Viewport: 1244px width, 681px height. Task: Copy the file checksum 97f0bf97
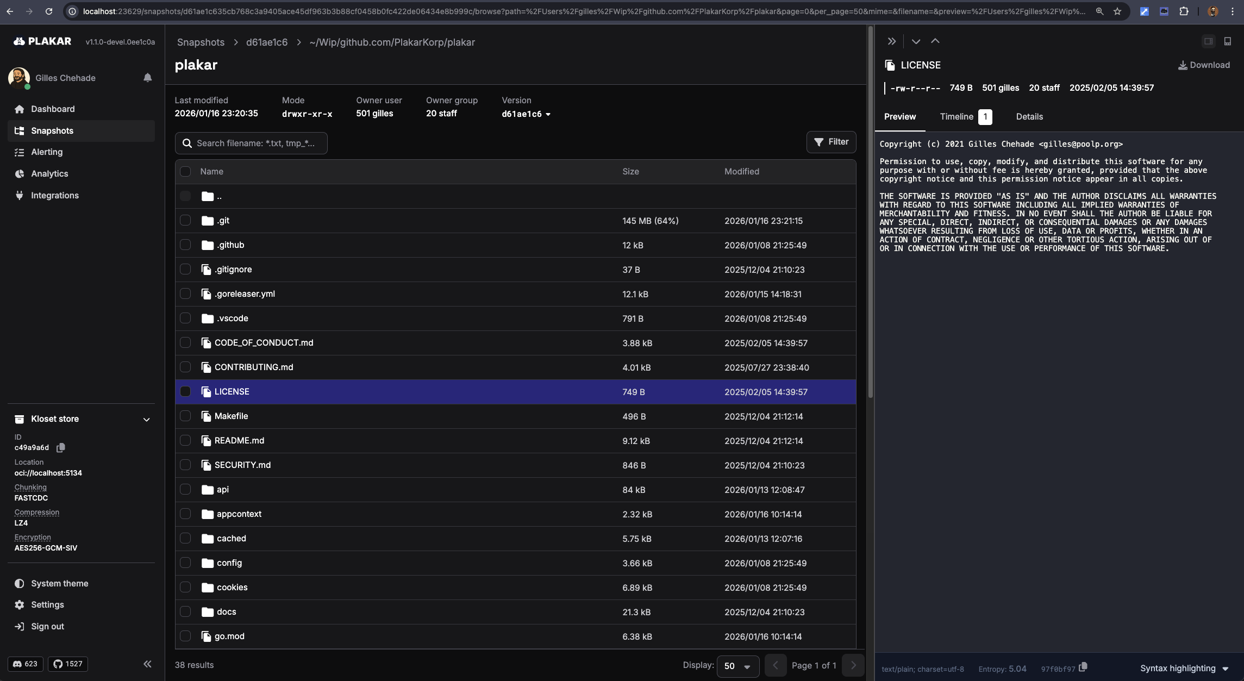click(1083, 667)
